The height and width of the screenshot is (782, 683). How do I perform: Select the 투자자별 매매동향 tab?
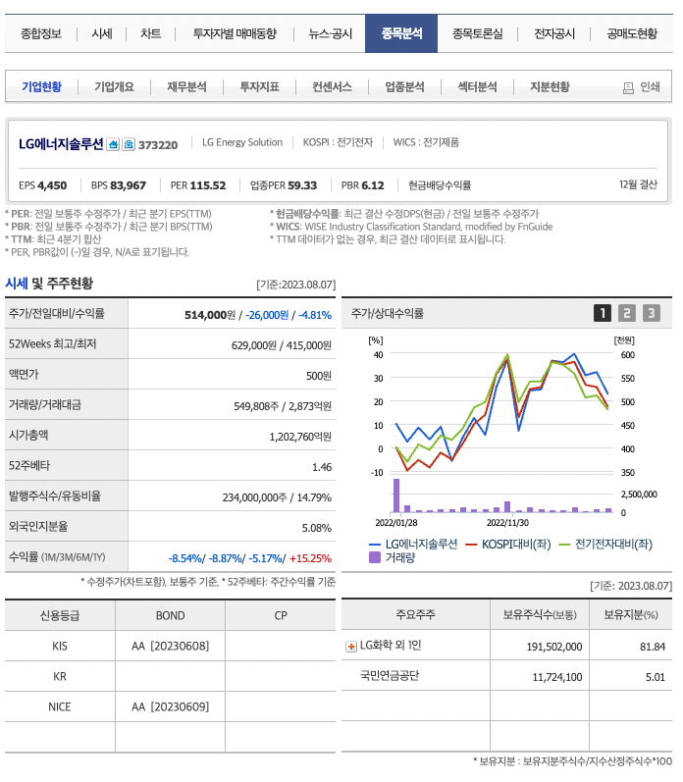pos(235,33)
